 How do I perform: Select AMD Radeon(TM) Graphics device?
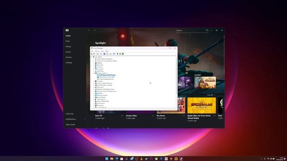108,75
